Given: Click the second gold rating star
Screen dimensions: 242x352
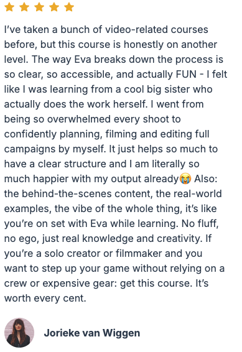Looking at the screenshot, I should click(x=24, y=7).
